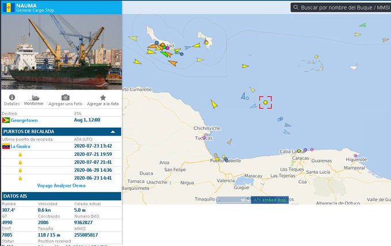Click the Construido year 2006
391x246 pixels.
43,222
